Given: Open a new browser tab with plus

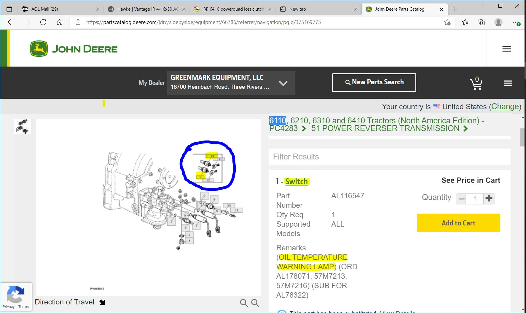Looking at the screenshot, I should [454, 9].
